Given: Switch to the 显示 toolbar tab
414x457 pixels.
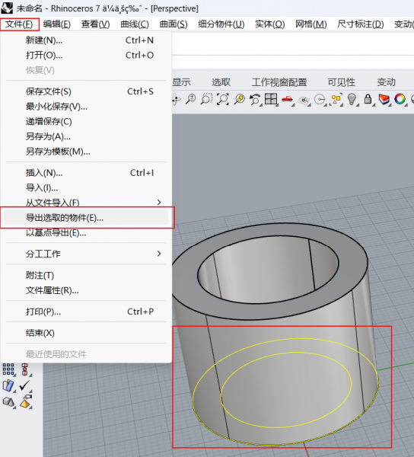Looking at the screenshot, I should [x=182, y=82].
